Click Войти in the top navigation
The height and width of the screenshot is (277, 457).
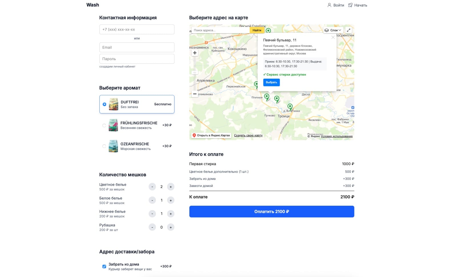click(x=336, y=5)
